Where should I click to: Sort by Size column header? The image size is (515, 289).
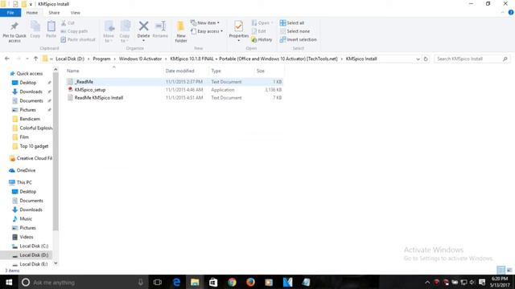[x=261, y=71]
